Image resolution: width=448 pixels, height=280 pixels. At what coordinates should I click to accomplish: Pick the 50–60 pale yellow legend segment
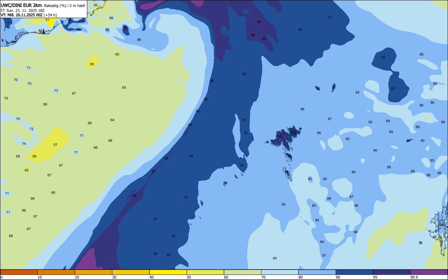(x=205, y=272)
